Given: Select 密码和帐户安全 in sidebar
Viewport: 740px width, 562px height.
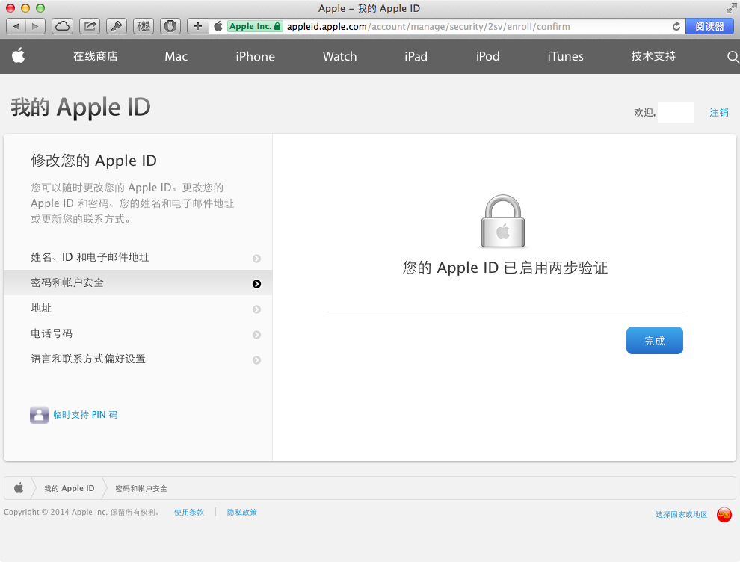Looking at the screenshot, I should [138, 282].
